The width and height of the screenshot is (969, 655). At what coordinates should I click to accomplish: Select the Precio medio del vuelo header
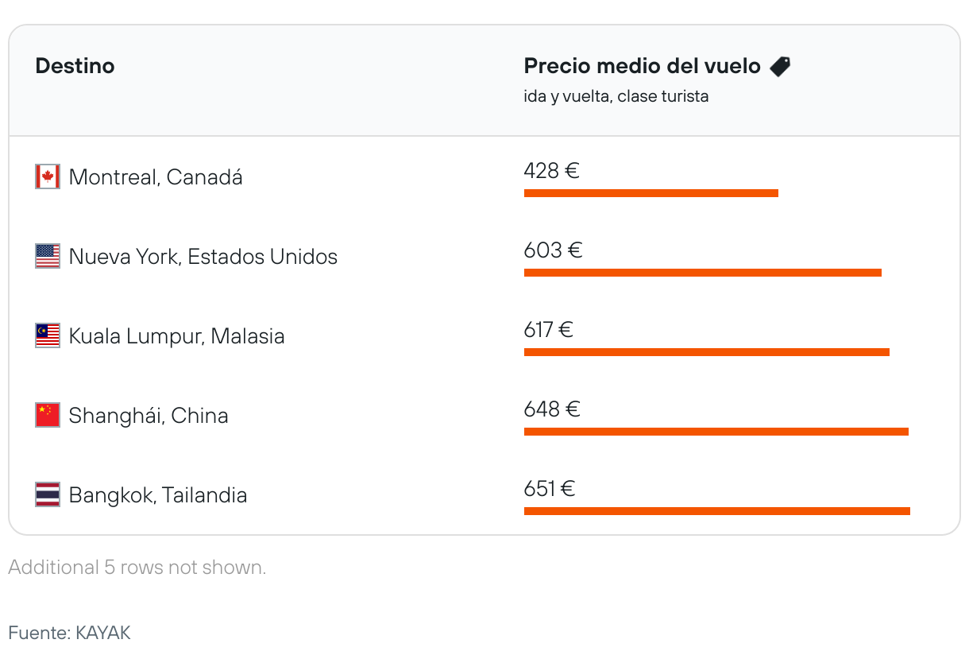642,66
